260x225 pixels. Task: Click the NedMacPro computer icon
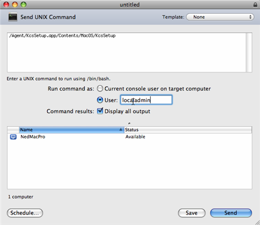(x=13, y=137)
